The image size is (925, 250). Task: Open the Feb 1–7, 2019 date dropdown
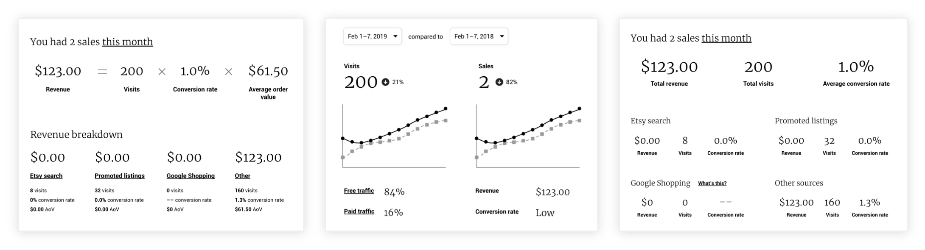[372, 36]
